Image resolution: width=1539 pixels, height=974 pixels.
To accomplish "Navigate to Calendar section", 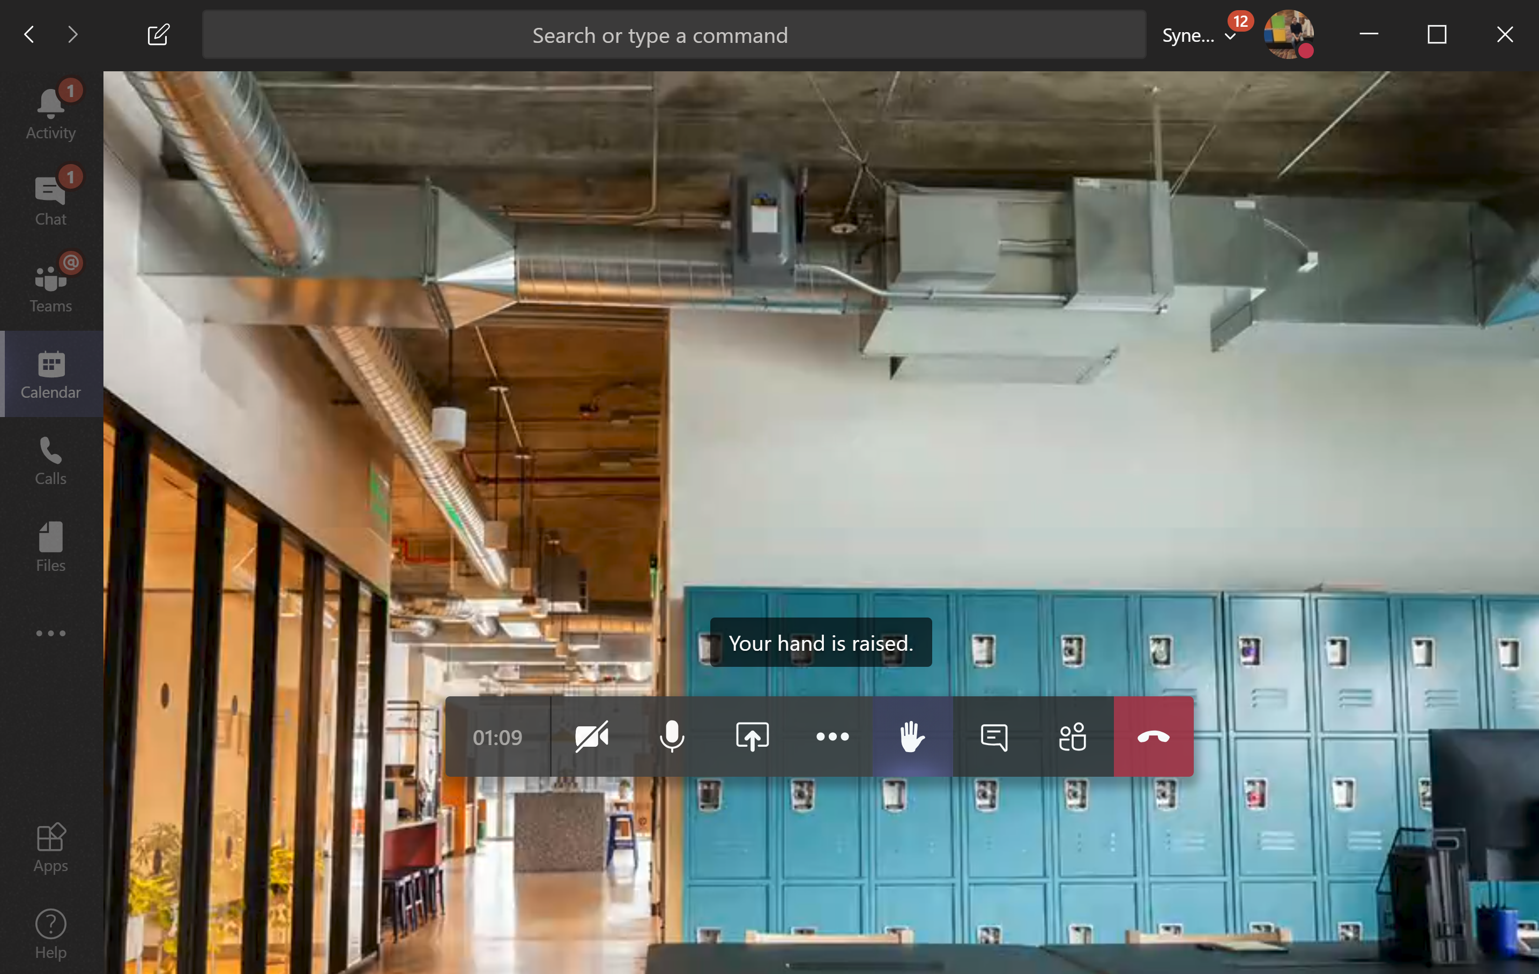I will (x=50, y=374).
